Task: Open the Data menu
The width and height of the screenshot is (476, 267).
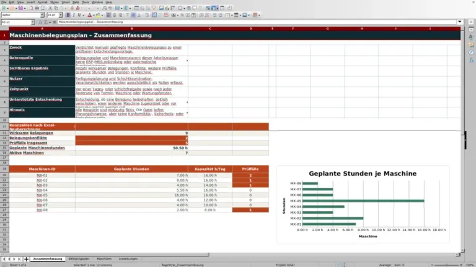Action: [76, 2]
